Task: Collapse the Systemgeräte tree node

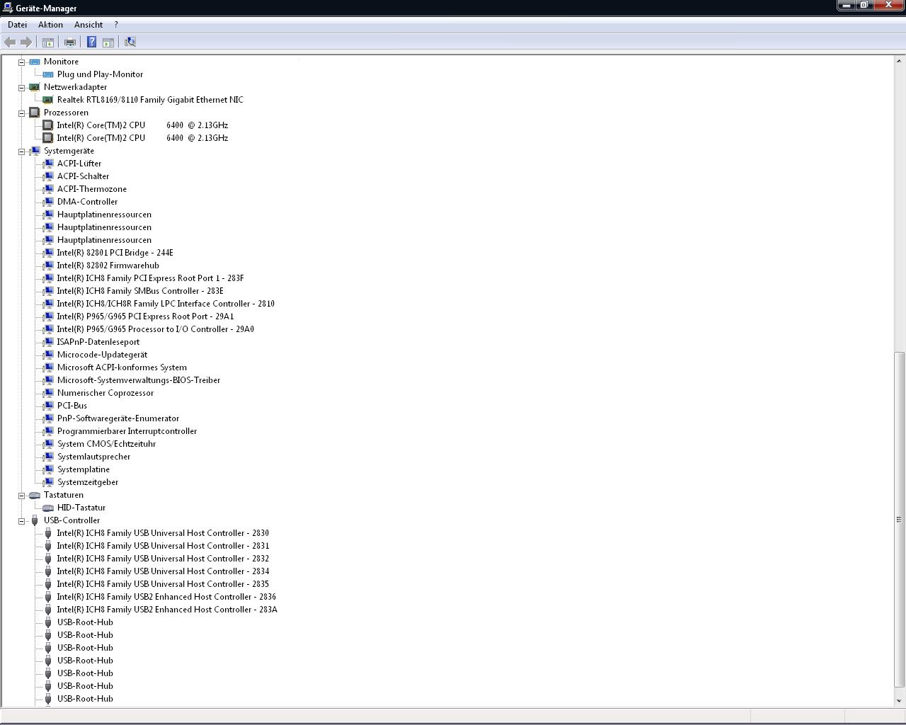Action: tap(22, 152)
